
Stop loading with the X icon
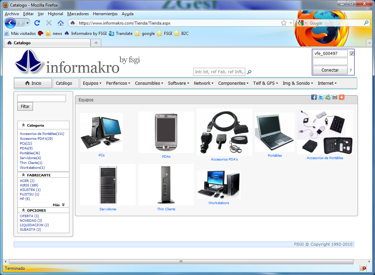point(49,23)
